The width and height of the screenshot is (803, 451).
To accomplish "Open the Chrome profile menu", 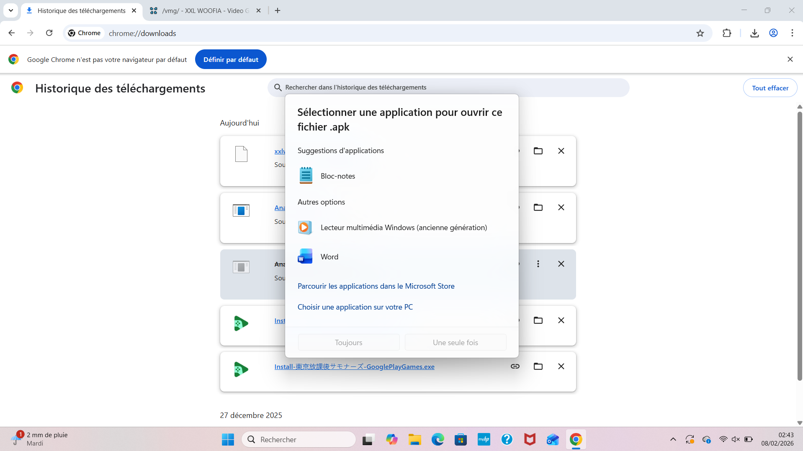I will pyautogui.click(x=773, y=33).
